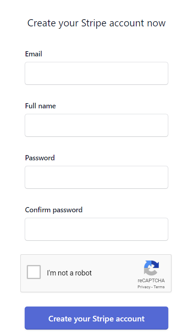Screen dimensions: 179x333
Task: Open the reCAPTCHA Privacy link
Action: [x=144, y=287]
